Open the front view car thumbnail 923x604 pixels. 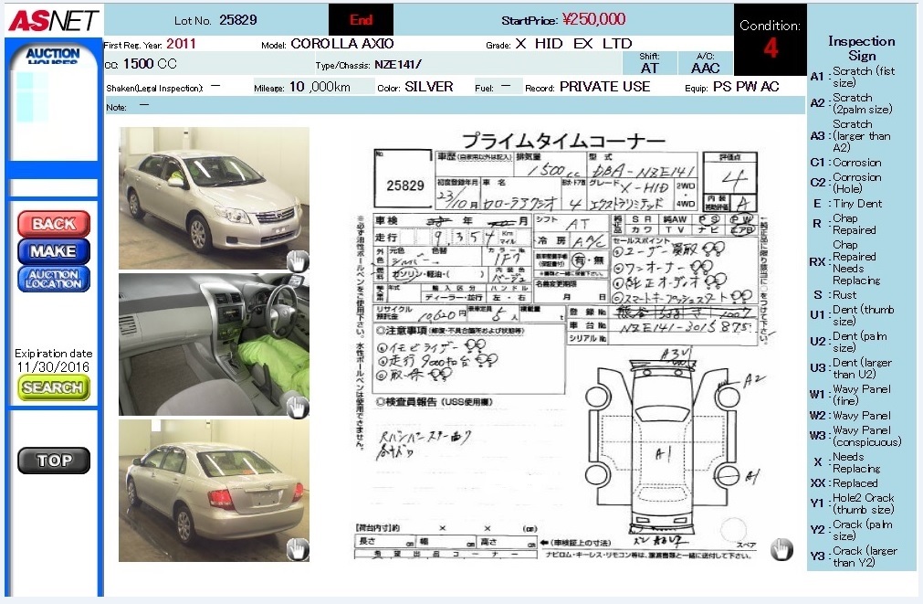point(214,197)
